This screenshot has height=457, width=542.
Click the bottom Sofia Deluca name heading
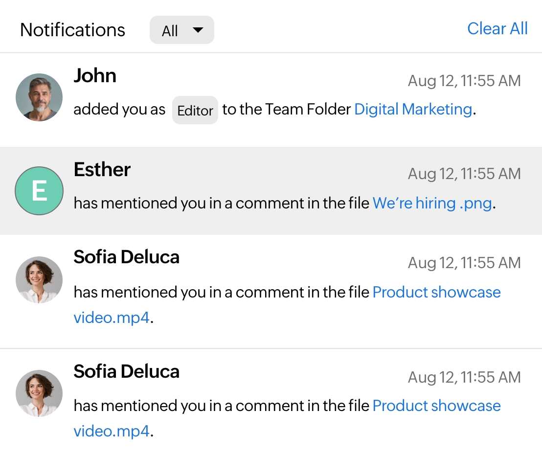tap(126, 372)
